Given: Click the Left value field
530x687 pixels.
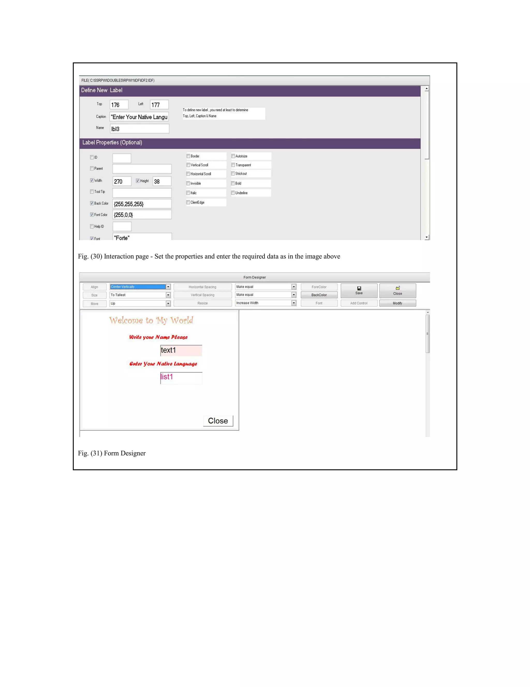Looking at the screenshot, I should tap(159, 104).
